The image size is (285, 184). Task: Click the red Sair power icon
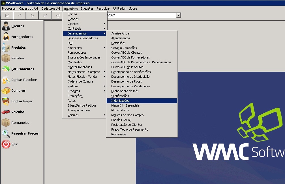click(x=6, y=144)
